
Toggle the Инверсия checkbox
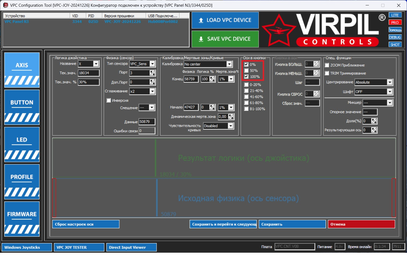click(x=109, y=100)
